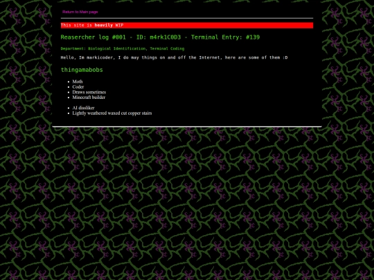Open the Return to Main page link

(x=80, y=12)
